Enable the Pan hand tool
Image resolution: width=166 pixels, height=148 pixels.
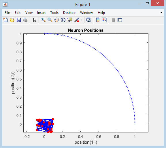coord(56,20)
